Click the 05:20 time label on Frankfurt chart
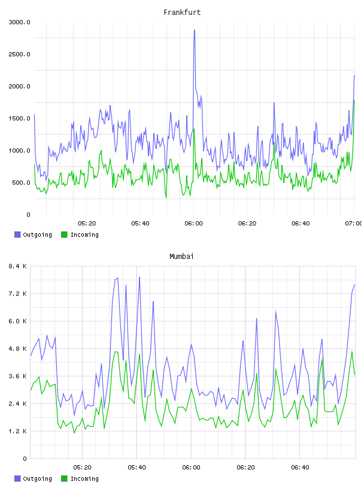The width and height of the screenshot is (364, 488). (87, 223)
